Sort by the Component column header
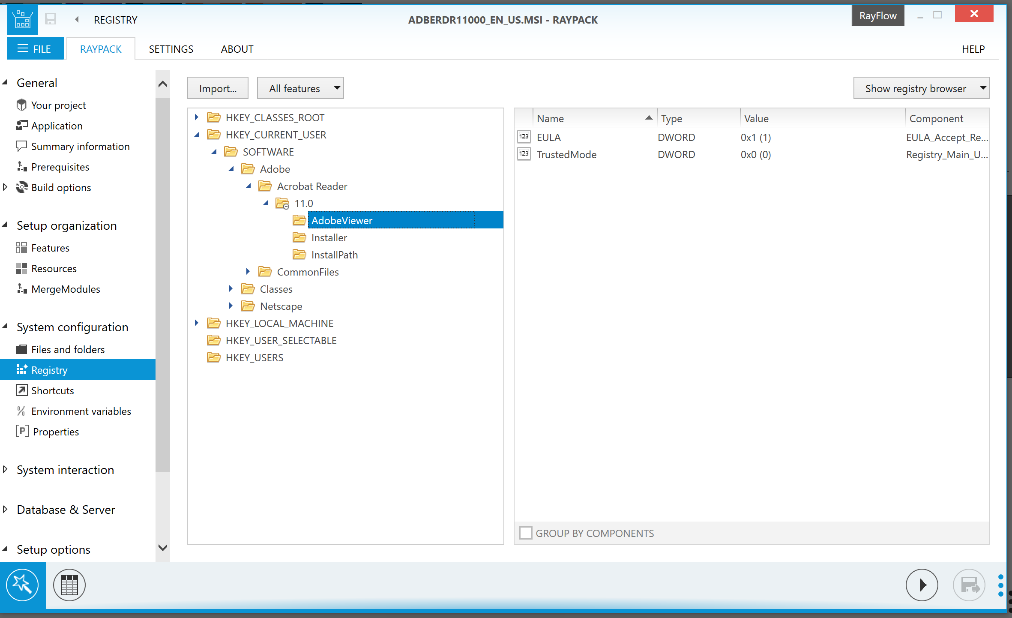 tap(947, 118)
